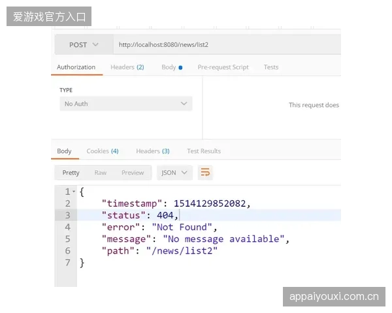This screenshot has height=313, width=392.
Task: Open the request Body tab
Action: pos(172,67)
